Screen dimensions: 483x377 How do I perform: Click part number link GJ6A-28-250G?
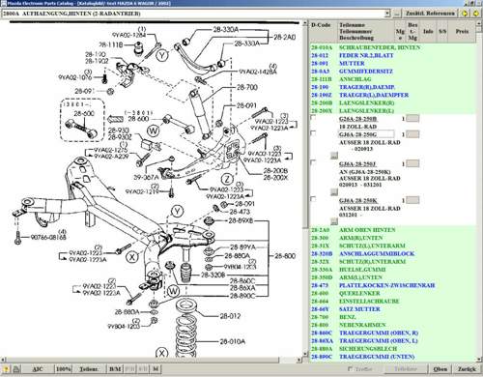coord(357,134)
